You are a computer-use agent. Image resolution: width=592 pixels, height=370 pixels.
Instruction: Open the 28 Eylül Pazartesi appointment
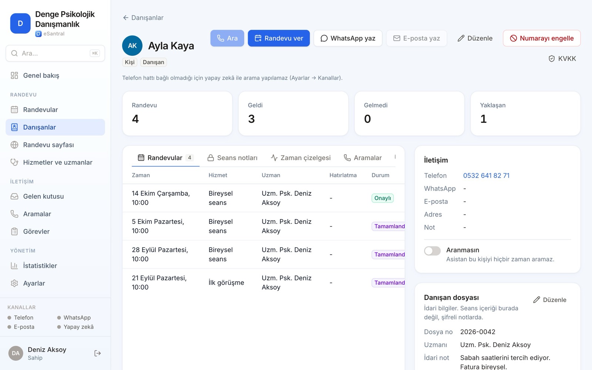tap(263, 255)
